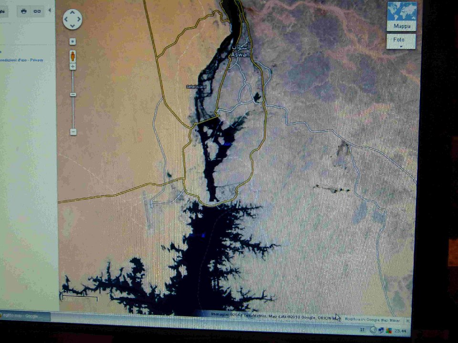Screen dimensions: 458x343
Task: Pan the map down with the arrow
Action: pos(73,26)
